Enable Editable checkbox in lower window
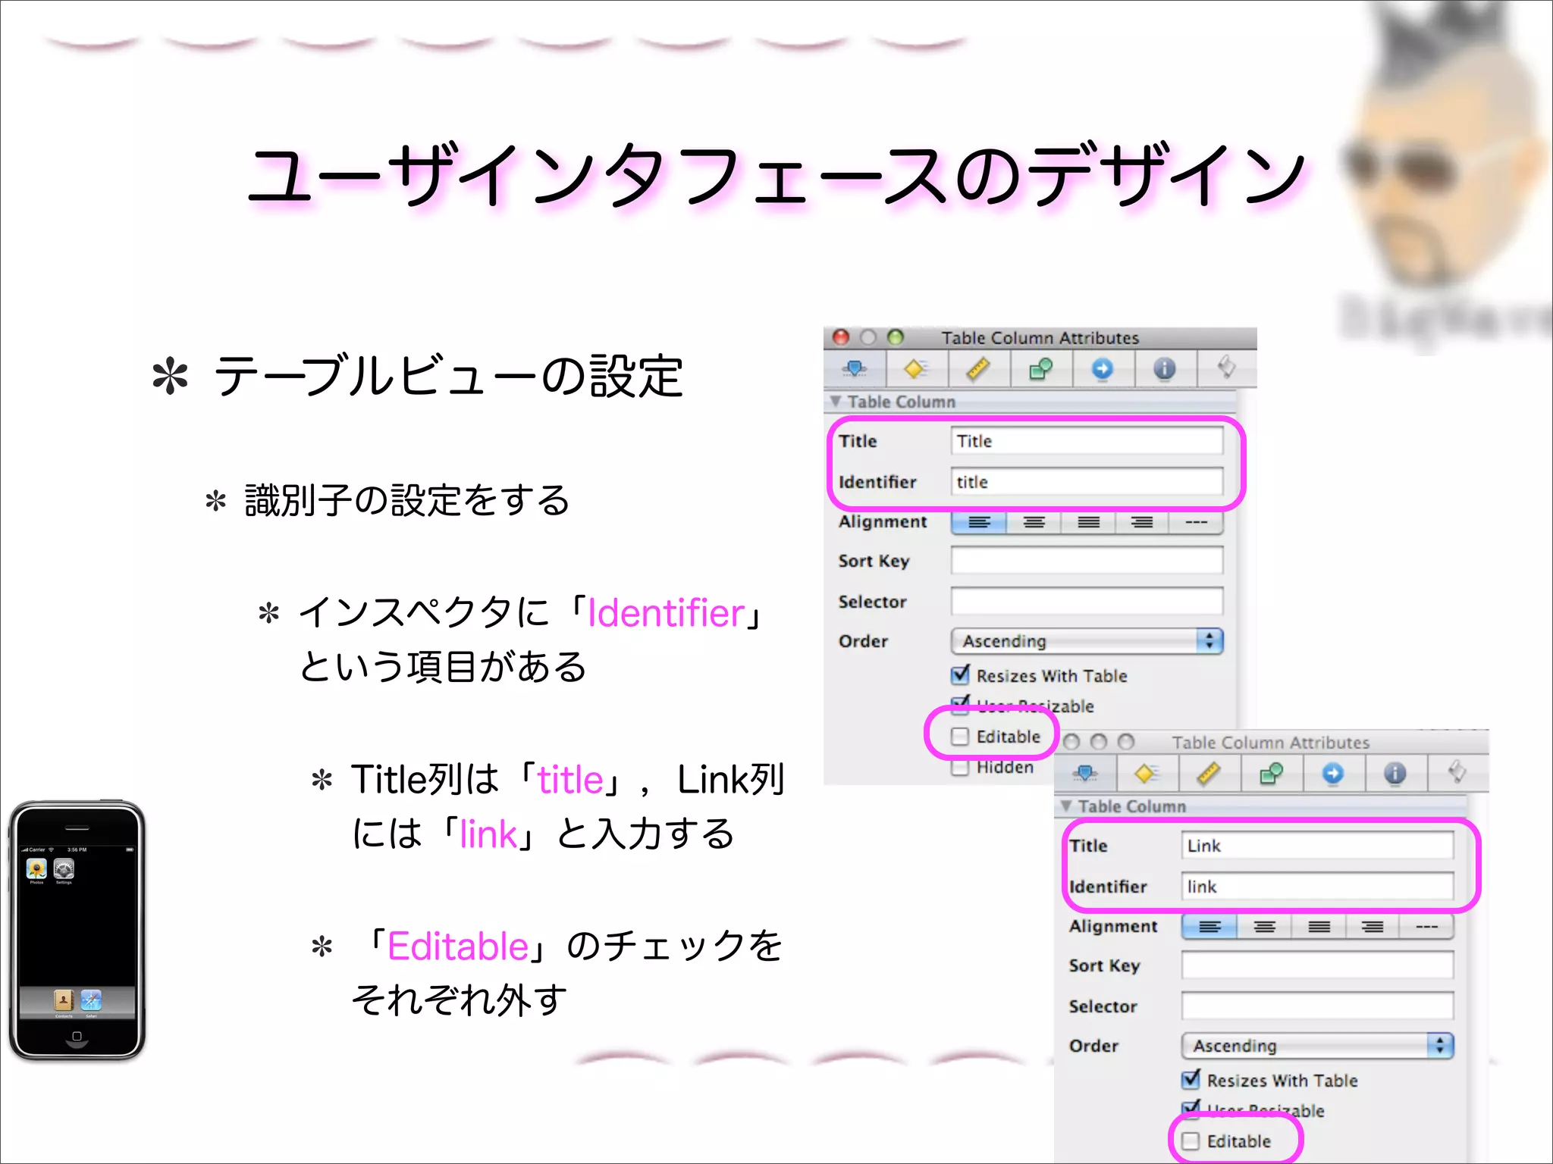 coord(1191,1141)
